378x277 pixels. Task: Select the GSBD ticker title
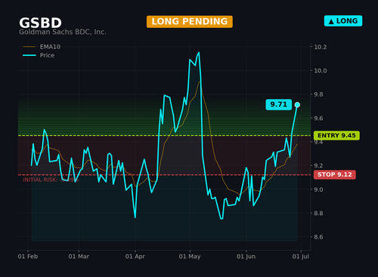click(x=40, y=23)
